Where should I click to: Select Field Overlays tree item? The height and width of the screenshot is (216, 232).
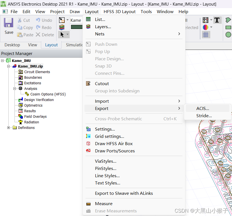35,117
